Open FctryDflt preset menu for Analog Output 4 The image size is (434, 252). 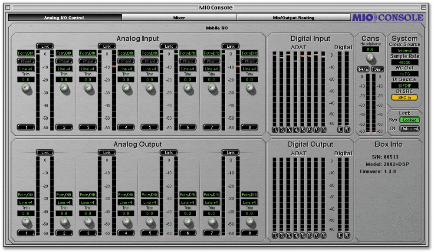126,195
